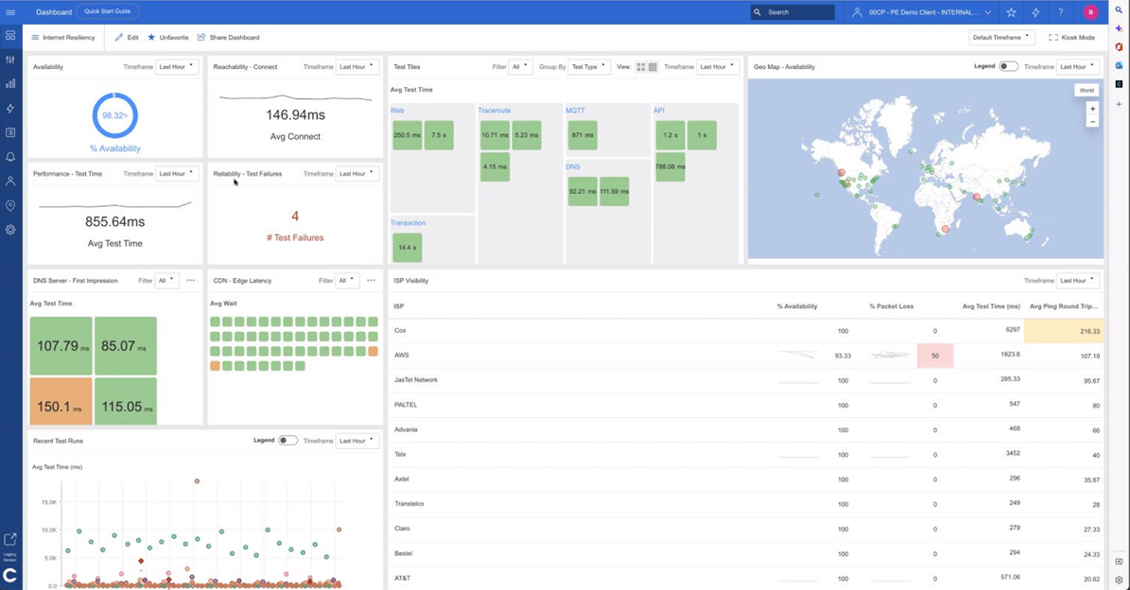Screen dimensions: 1130x590
Task: Open the bar chart analytics sidebar icon
Action: coord(10,84)
